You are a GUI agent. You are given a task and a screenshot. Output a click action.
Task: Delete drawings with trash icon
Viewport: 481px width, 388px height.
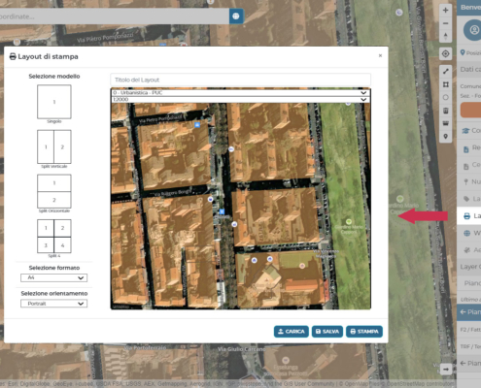446,111
